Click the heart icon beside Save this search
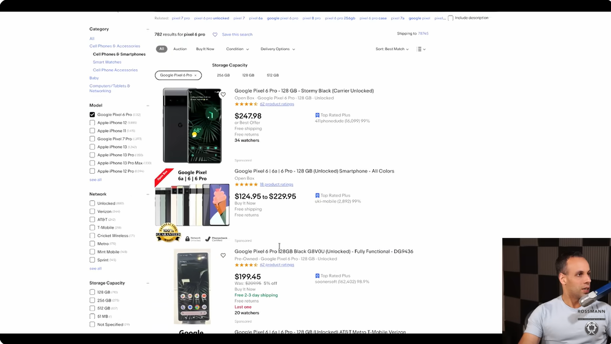The height and width of the screenshot is (344, 611). pyautogui.click(x=215, y=35)
